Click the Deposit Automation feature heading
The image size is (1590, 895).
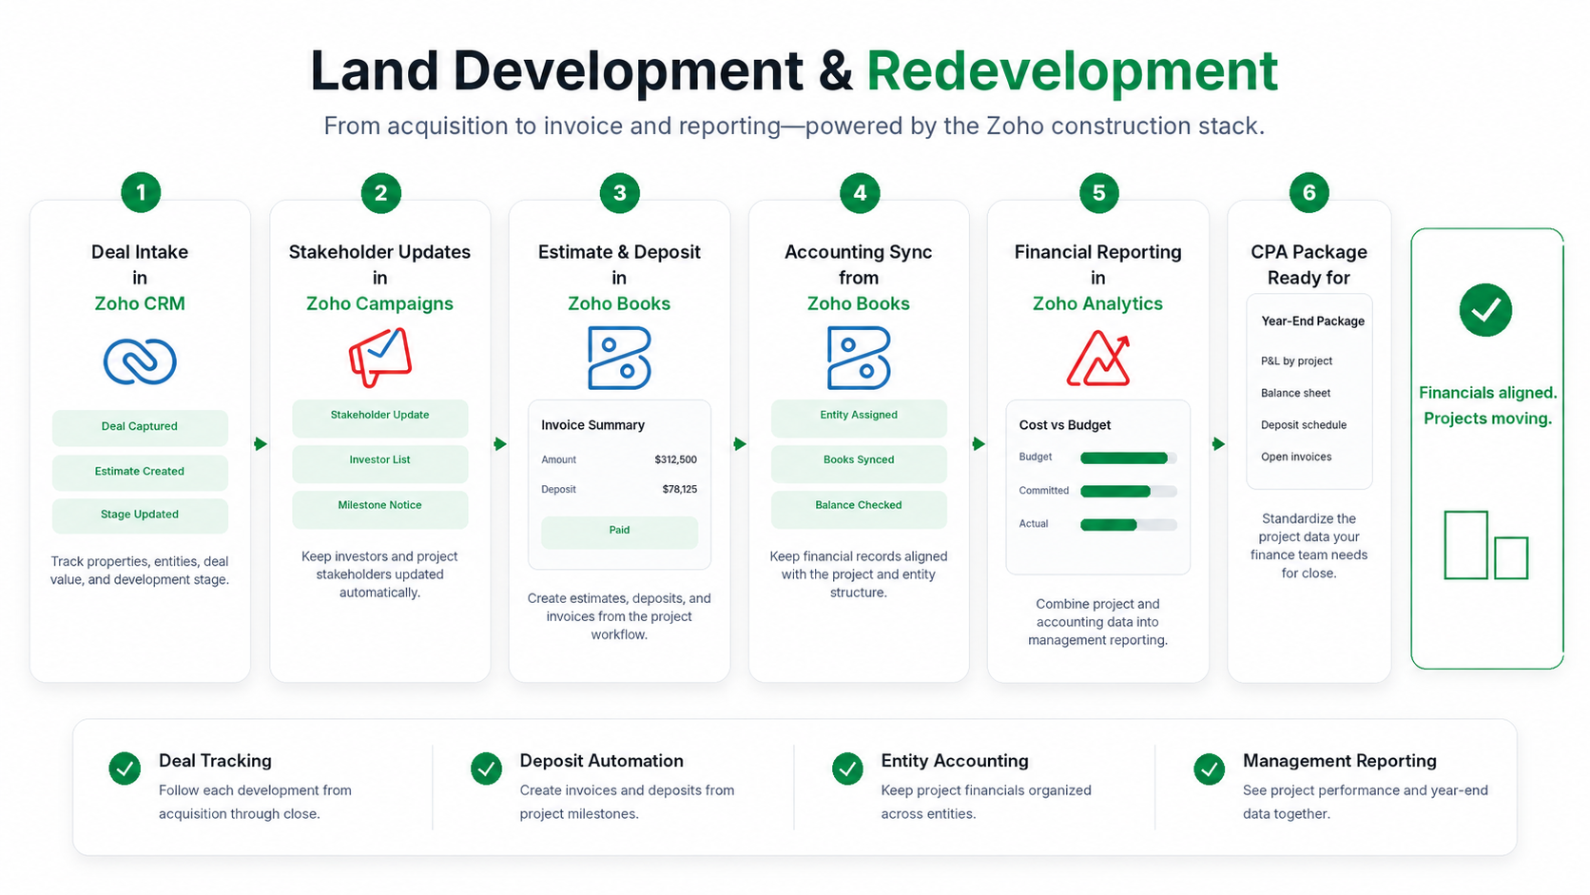[x=601, y=761]
